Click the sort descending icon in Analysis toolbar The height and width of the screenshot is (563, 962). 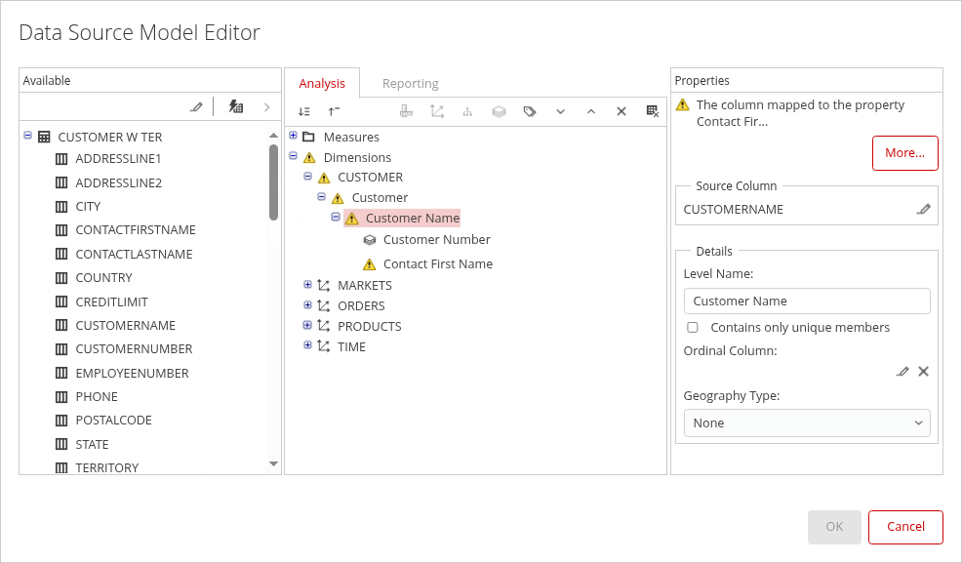pyautogui.click(x=304, y=112)
